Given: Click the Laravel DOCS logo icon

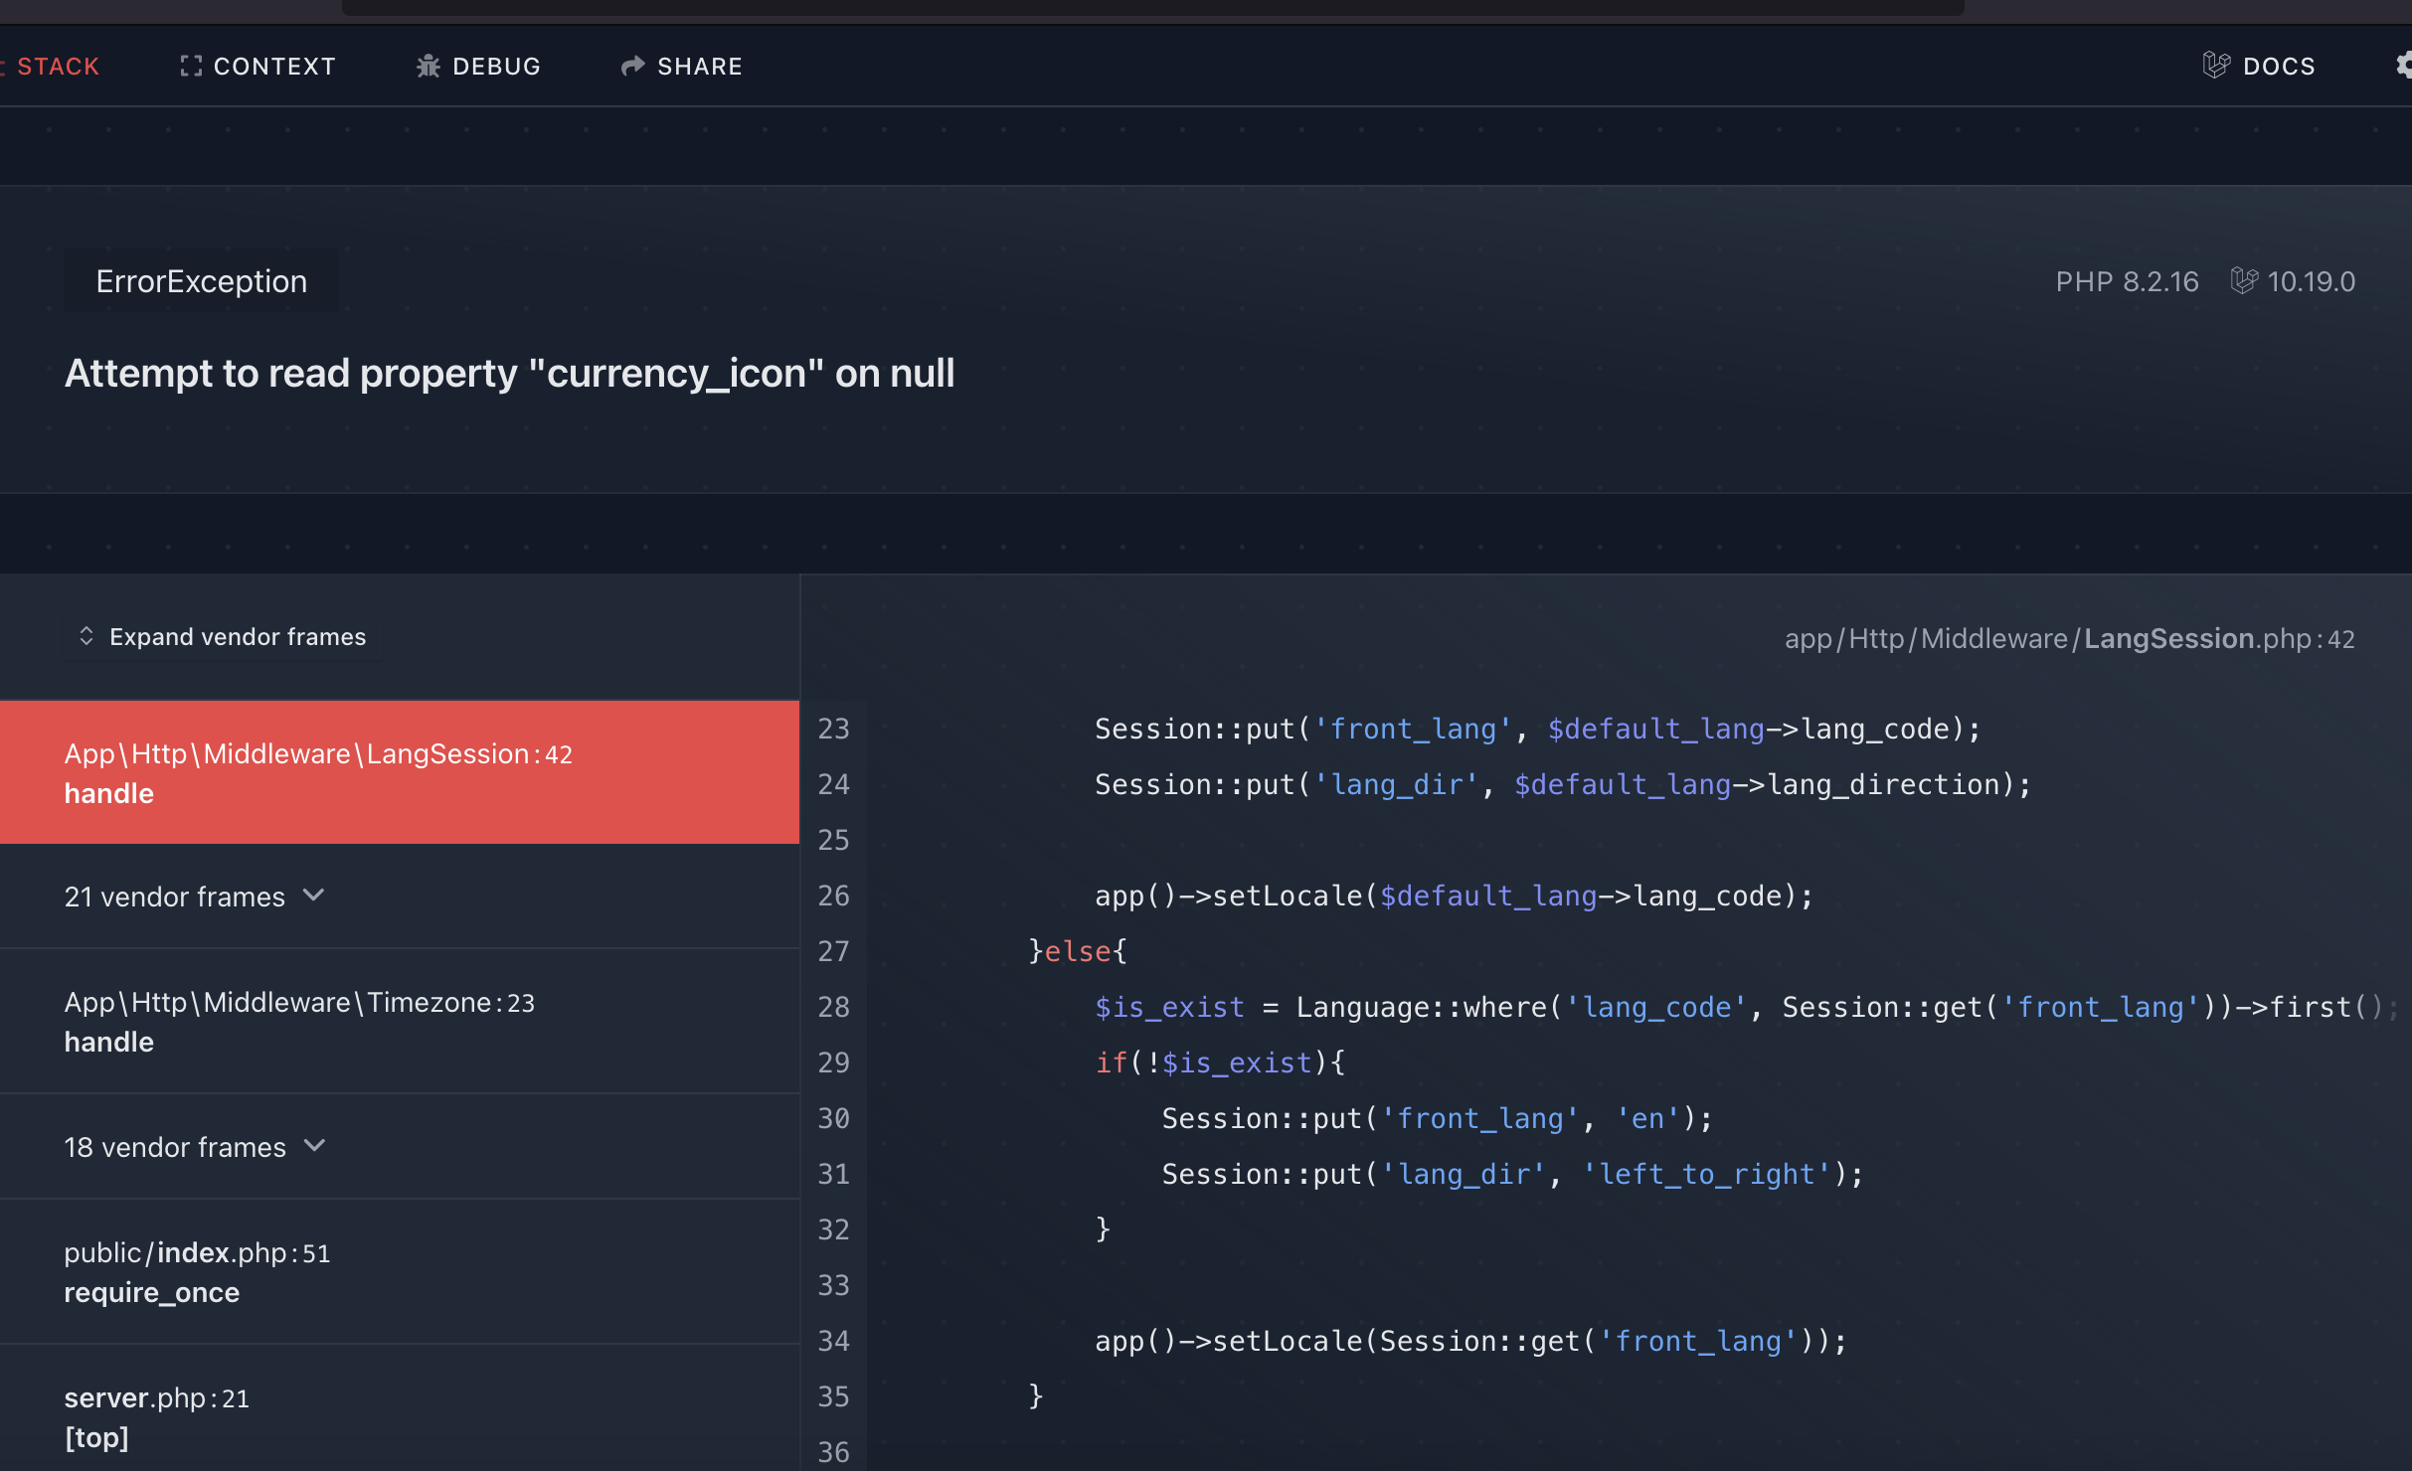Looking at the screenshot, I should (x=2216, y=65).
